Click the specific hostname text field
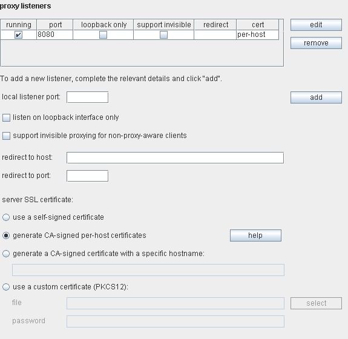Viewport: 348px width, 339px height. [x=148, y=270]
